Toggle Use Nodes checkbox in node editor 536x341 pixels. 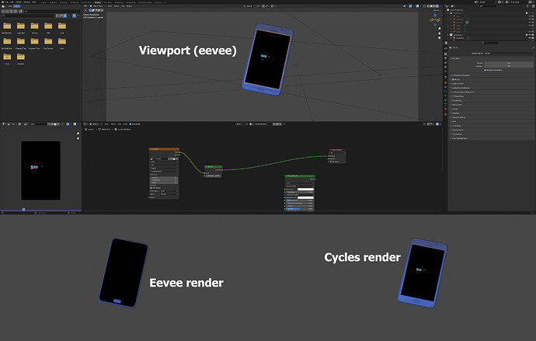pos(131,124)
